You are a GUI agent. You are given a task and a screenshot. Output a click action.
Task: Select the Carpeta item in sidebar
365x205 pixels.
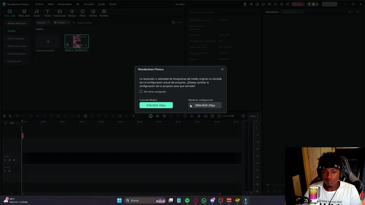[11, 31]
